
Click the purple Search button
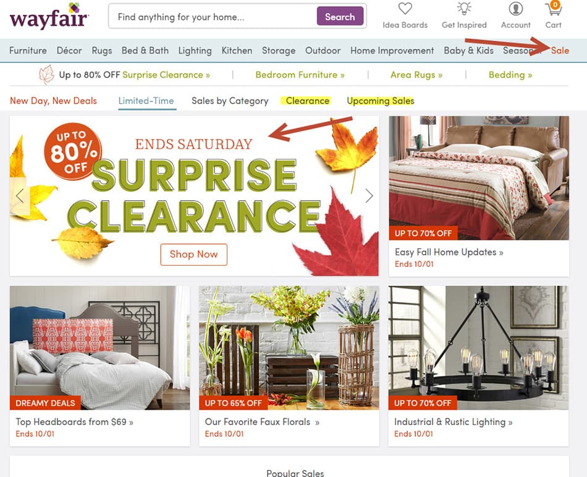[340, 17]
